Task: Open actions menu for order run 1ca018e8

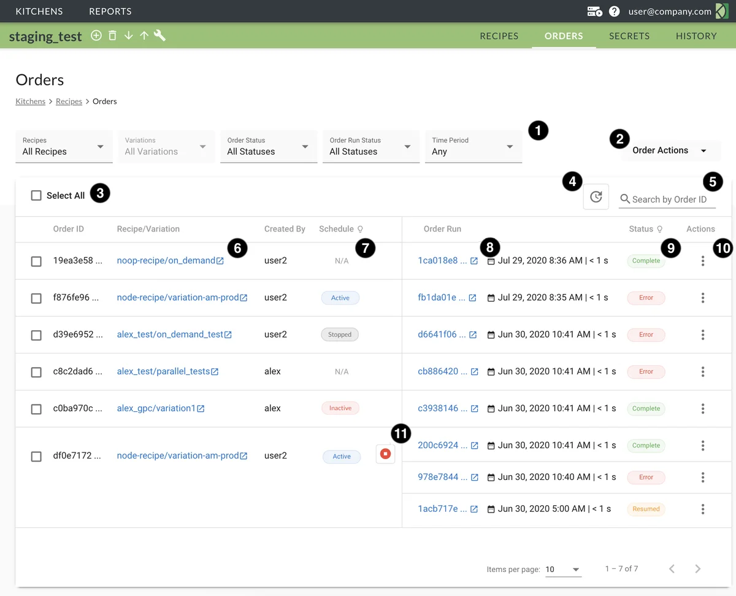Action: [x=702, y=261]
